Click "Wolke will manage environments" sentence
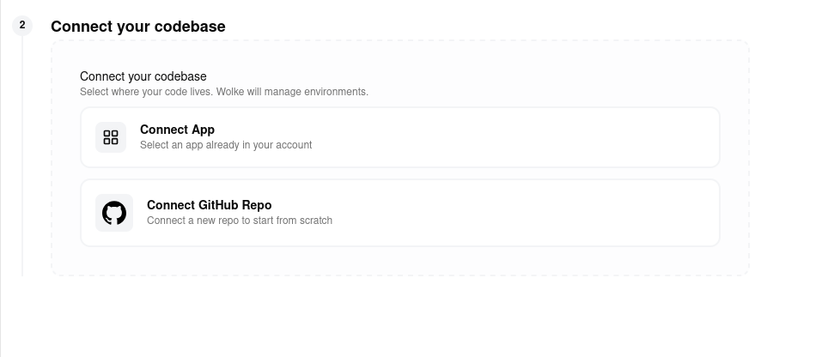 pos(292,92)
